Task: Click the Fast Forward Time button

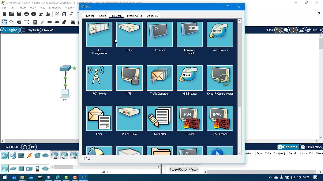Action: pos(33,147)
